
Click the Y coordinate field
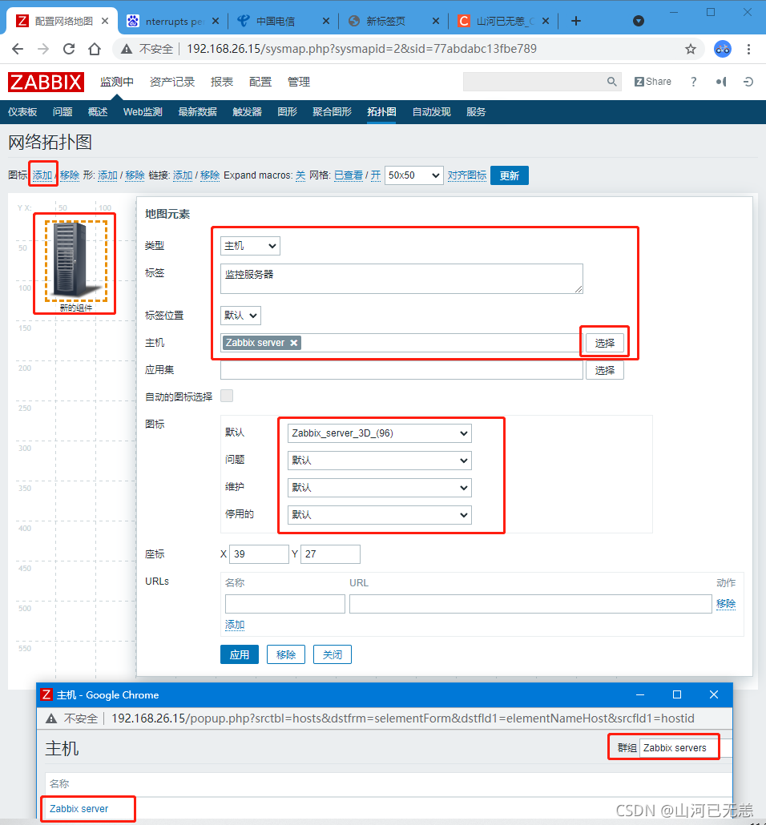331,554
